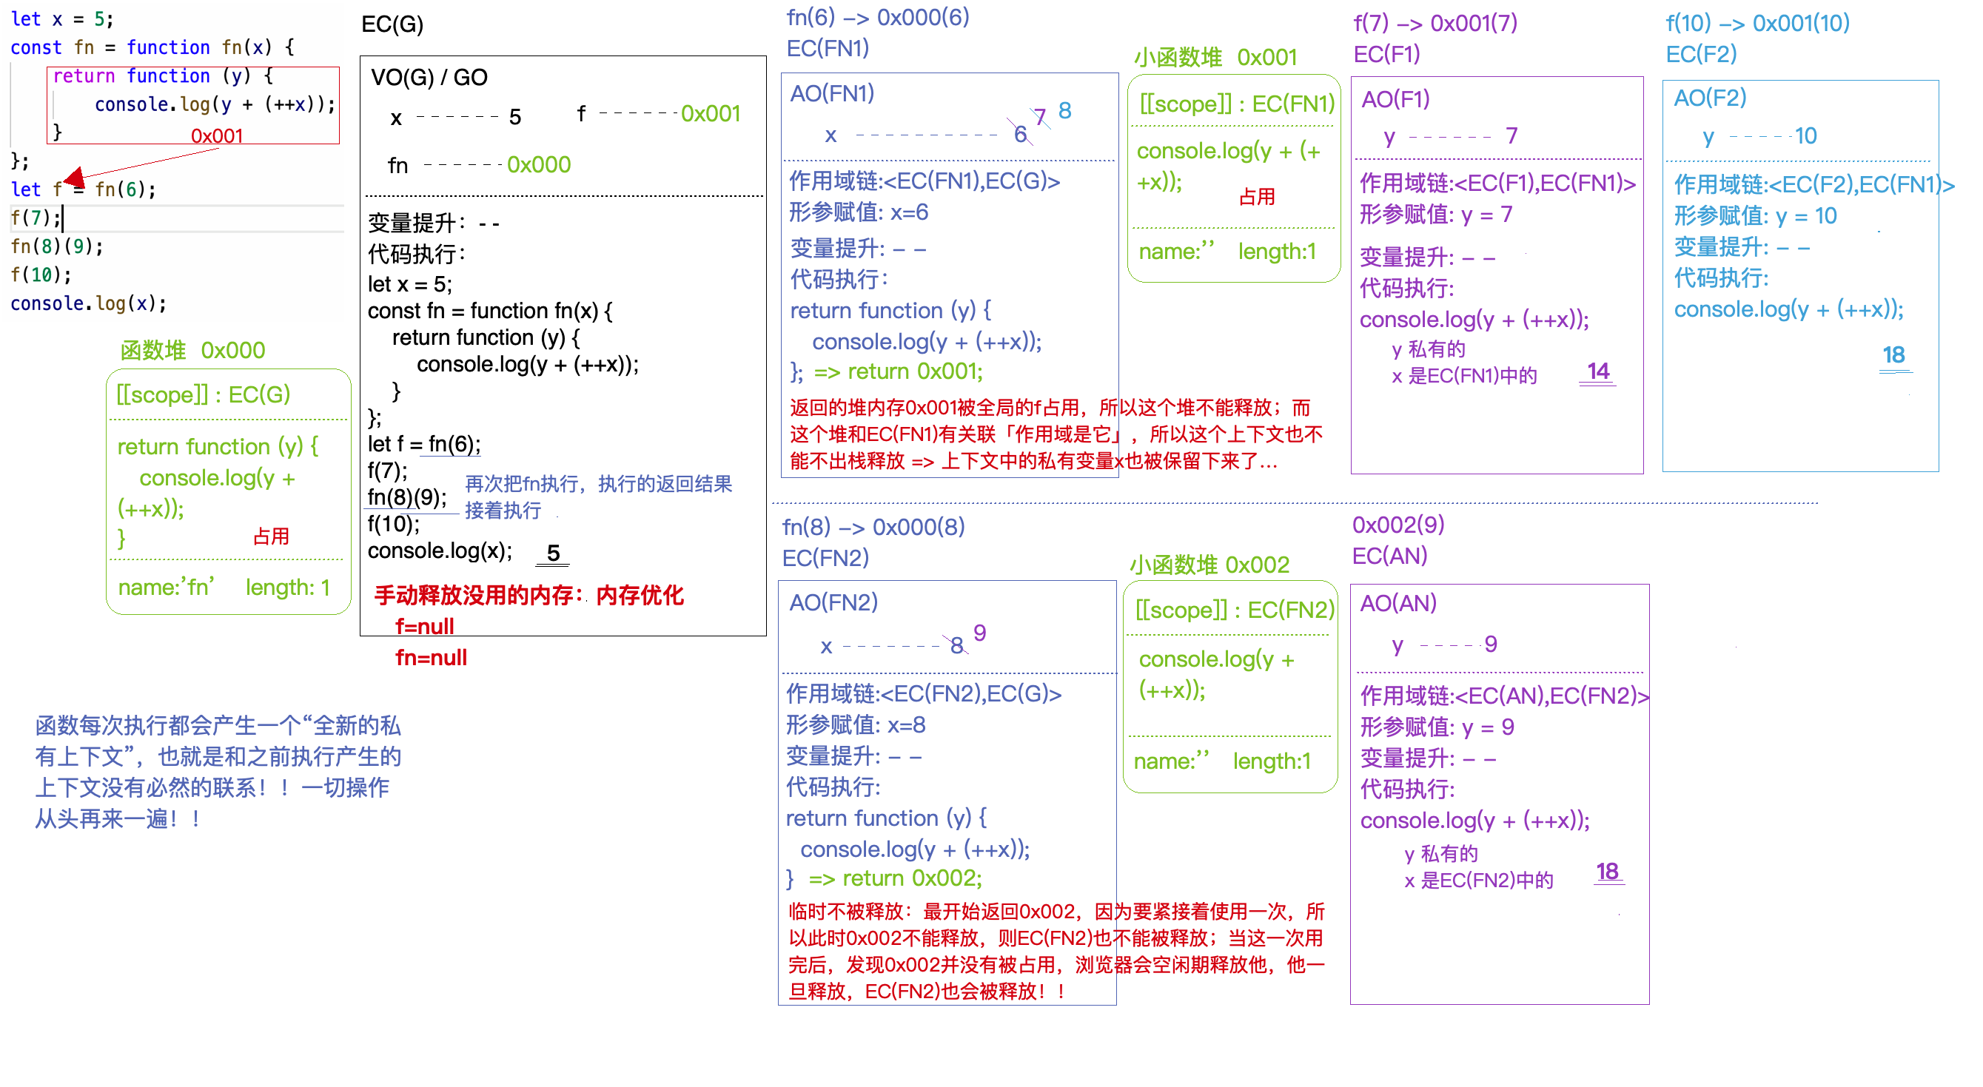The width and height of the screenshot is (1983, 1087).
Task: Click the '0x002(9)' heading
Action: 1399,525
